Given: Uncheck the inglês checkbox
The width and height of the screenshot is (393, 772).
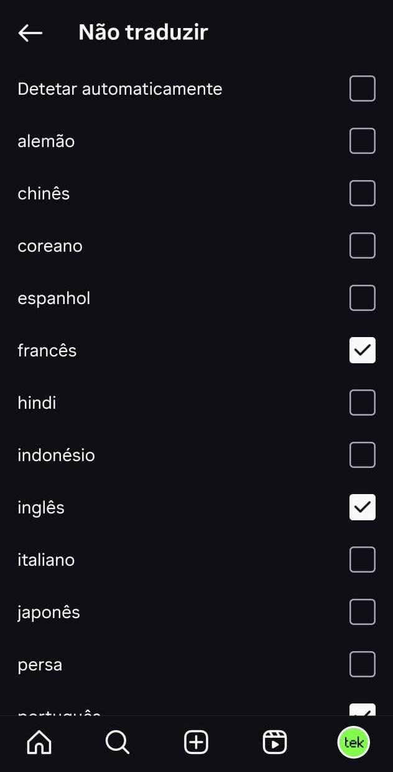Looking at the screenshot, I should pos(362,507).
